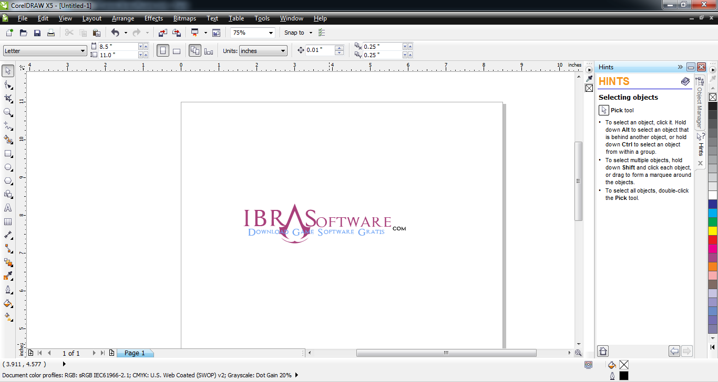The width and height of the screenshot is (718, 382).
Task: Apply layout to all pages toggle
Action: (x=195, y=51)
